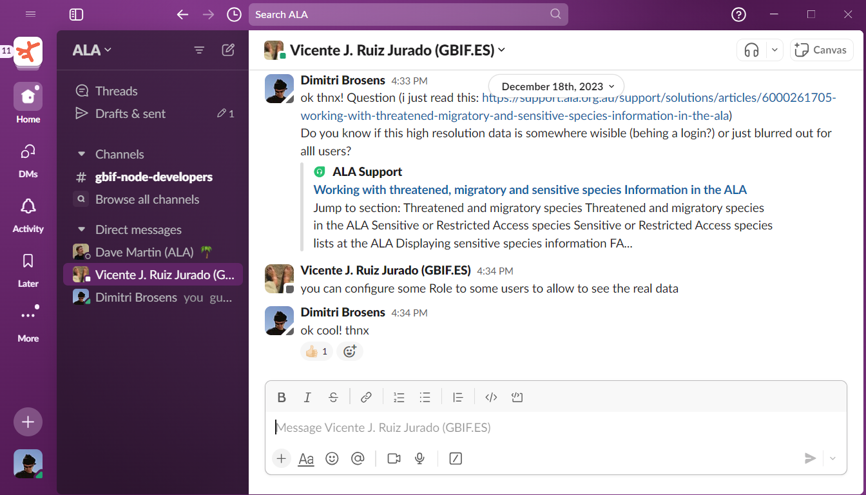Toggle thumbs up reaction on message
This screenshot has width=866, height=495.
tap(316, 351)
